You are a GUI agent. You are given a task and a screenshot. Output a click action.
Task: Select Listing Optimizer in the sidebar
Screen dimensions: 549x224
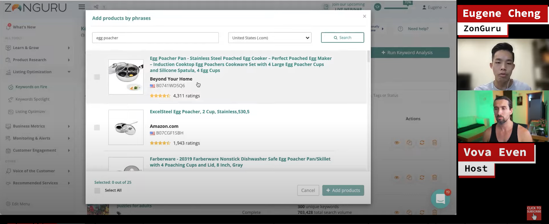30,112
